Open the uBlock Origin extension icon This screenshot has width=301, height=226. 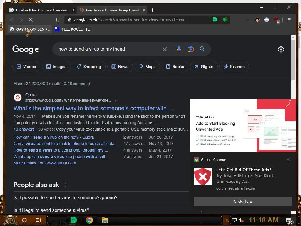[x=276, y=20]
